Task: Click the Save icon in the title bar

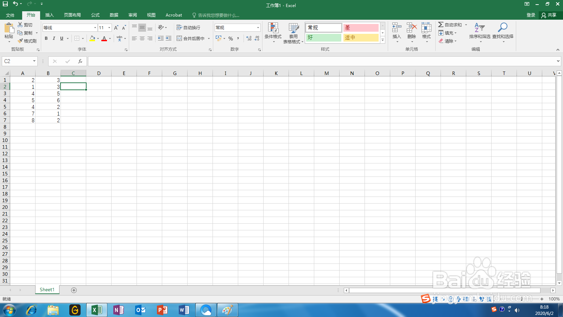Action: coord(5,4)
